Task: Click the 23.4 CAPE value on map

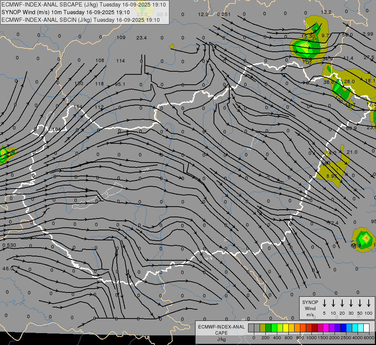Action: tap(141, 38)
